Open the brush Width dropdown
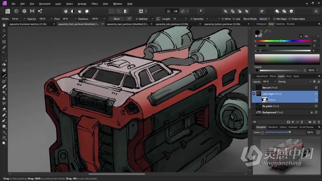This screenshot has width=322, height=181. point(25,19)
